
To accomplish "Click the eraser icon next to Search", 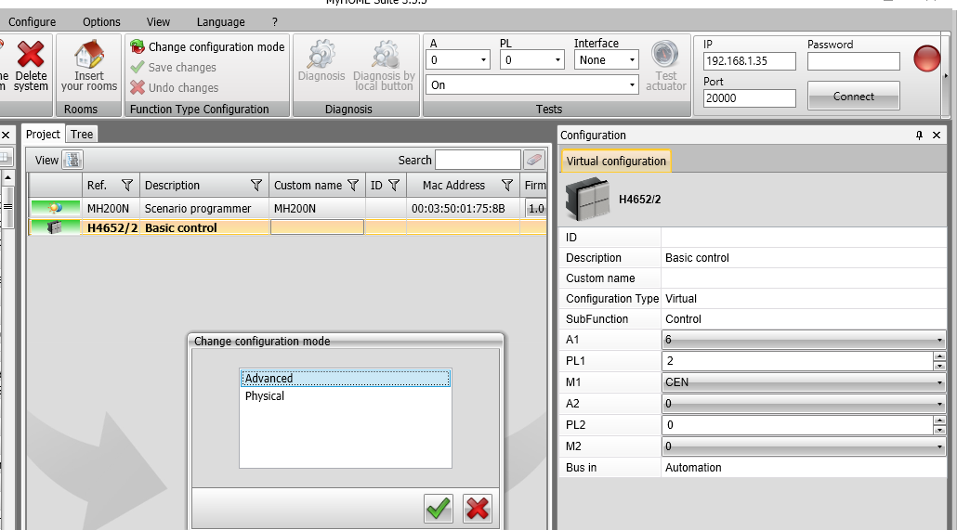I will click(534, 161).
